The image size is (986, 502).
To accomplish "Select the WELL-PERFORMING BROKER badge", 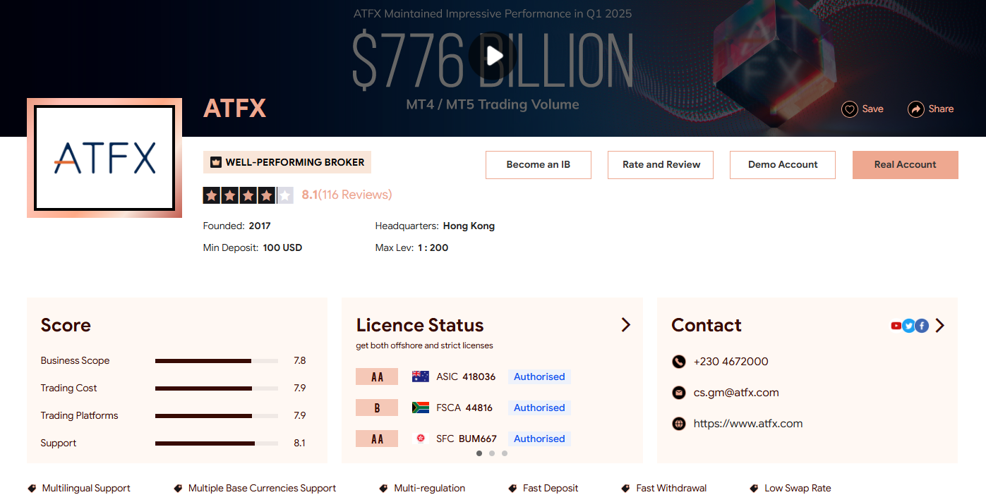I will (x=287, y=161).
